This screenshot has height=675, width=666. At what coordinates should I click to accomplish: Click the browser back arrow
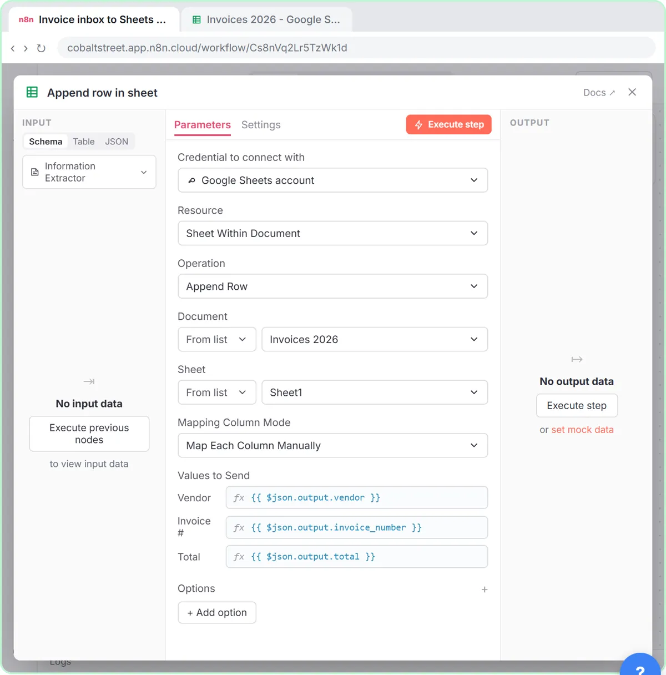[x=13, y=48]
